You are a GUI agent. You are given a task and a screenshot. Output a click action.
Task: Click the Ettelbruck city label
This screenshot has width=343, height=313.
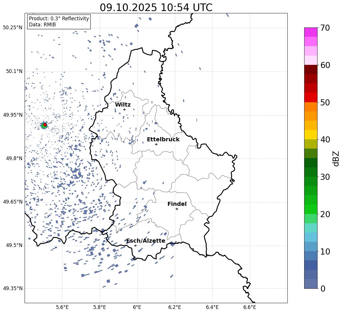click(163, 140)
